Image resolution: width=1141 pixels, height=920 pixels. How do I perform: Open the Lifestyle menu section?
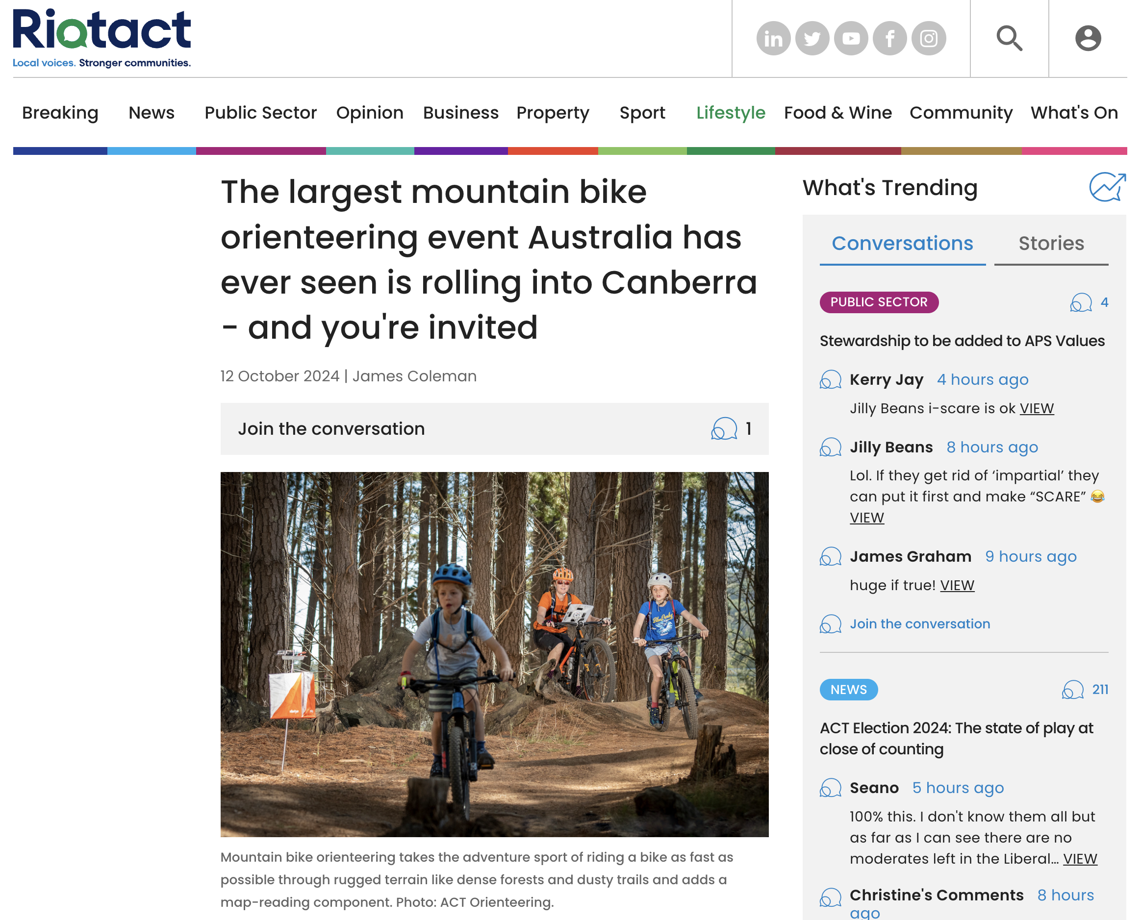point(731,113)
